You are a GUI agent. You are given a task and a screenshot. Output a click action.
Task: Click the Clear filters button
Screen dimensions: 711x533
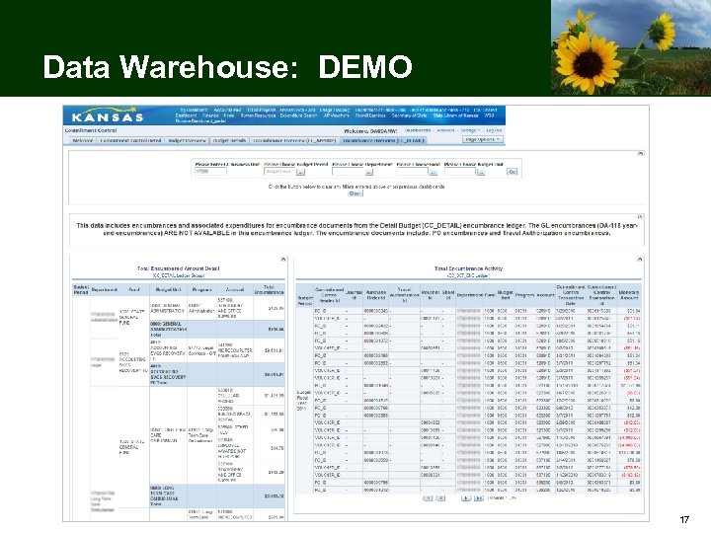(355, 193)
